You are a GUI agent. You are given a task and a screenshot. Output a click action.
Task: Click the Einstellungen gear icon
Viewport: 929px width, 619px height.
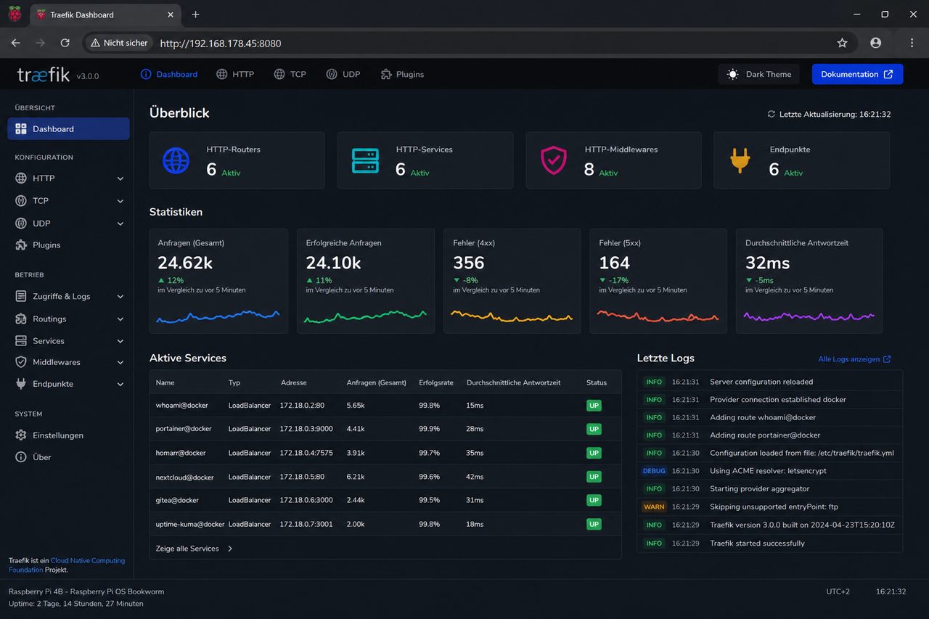[20, 435]
